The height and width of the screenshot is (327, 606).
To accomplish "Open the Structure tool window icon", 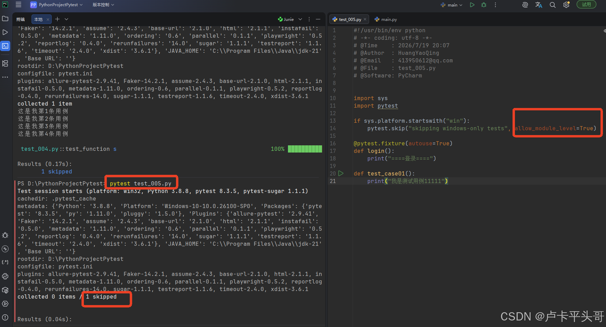I will [x=5, y=63].
